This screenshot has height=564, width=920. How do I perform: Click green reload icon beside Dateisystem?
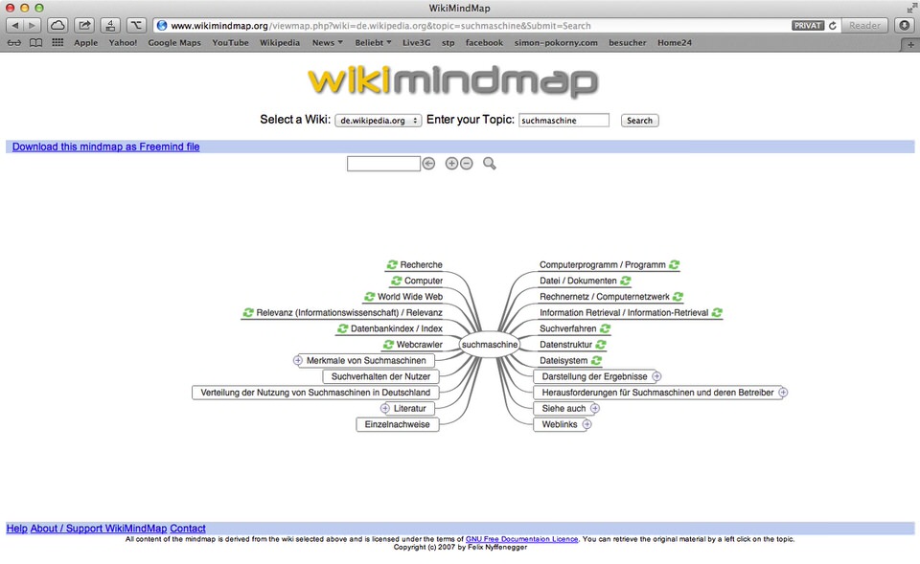coord(596,360)
